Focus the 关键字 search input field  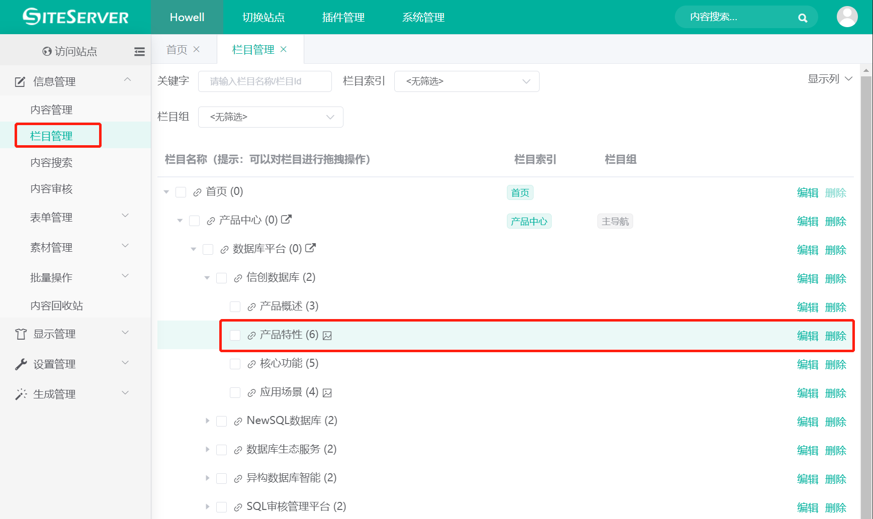coord(265,81)
